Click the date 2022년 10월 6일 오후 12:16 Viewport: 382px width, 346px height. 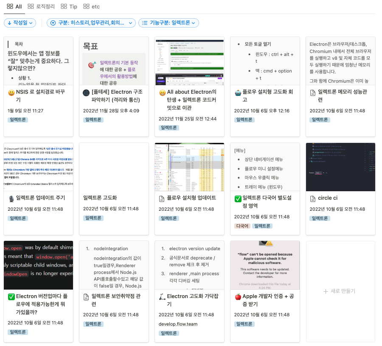pos(261,111)
